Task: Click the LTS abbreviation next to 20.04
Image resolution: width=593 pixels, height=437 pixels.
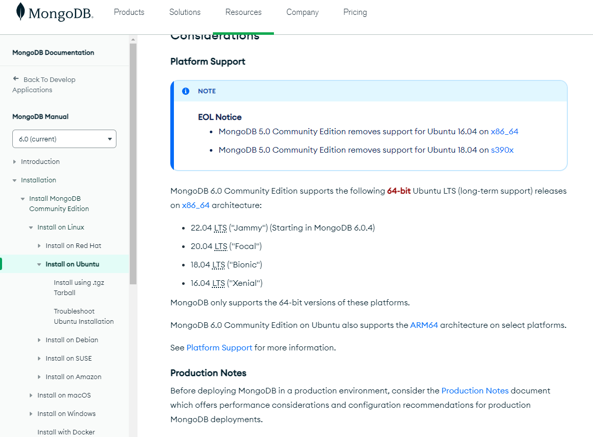Action: (221, 246)
